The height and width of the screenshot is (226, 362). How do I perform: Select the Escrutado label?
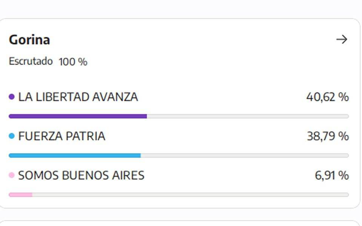coord(31,61)
